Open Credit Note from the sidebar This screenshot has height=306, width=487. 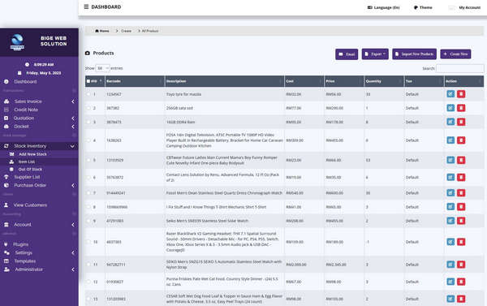click(x=26, y=110)
